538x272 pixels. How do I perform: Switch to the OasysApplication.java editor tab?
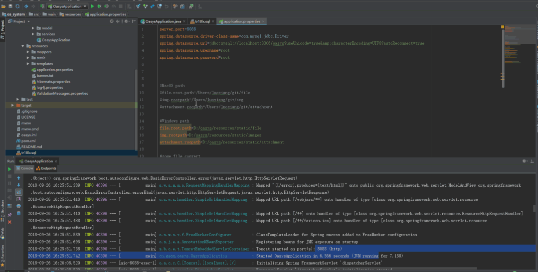(x=163, y=21)
